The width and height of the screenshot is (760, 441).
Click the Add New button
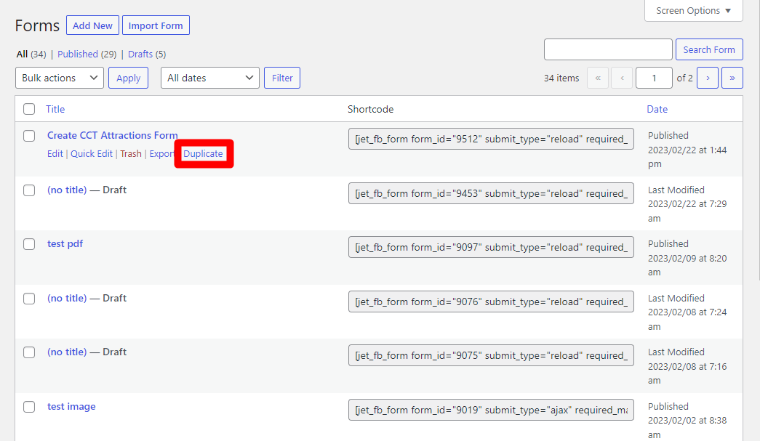tap(92, 25)
